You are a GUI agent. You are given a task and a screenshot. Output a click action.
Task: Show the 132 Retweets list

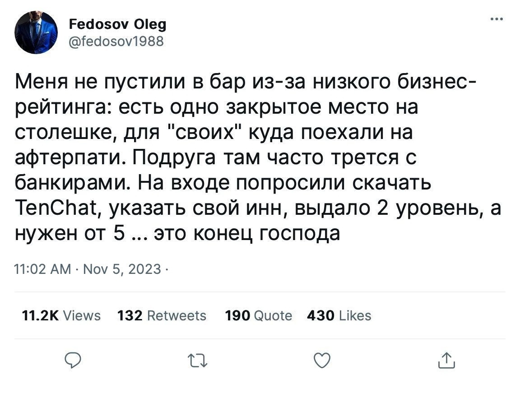pos(162,315)
